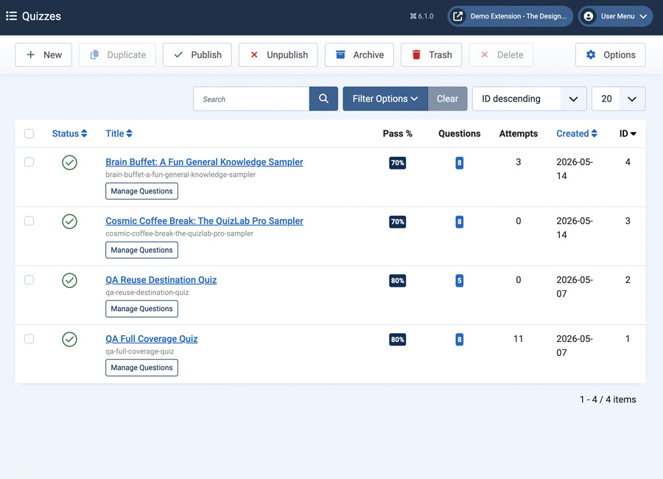
Task: Sort by the Created column header
Action: 577,133
